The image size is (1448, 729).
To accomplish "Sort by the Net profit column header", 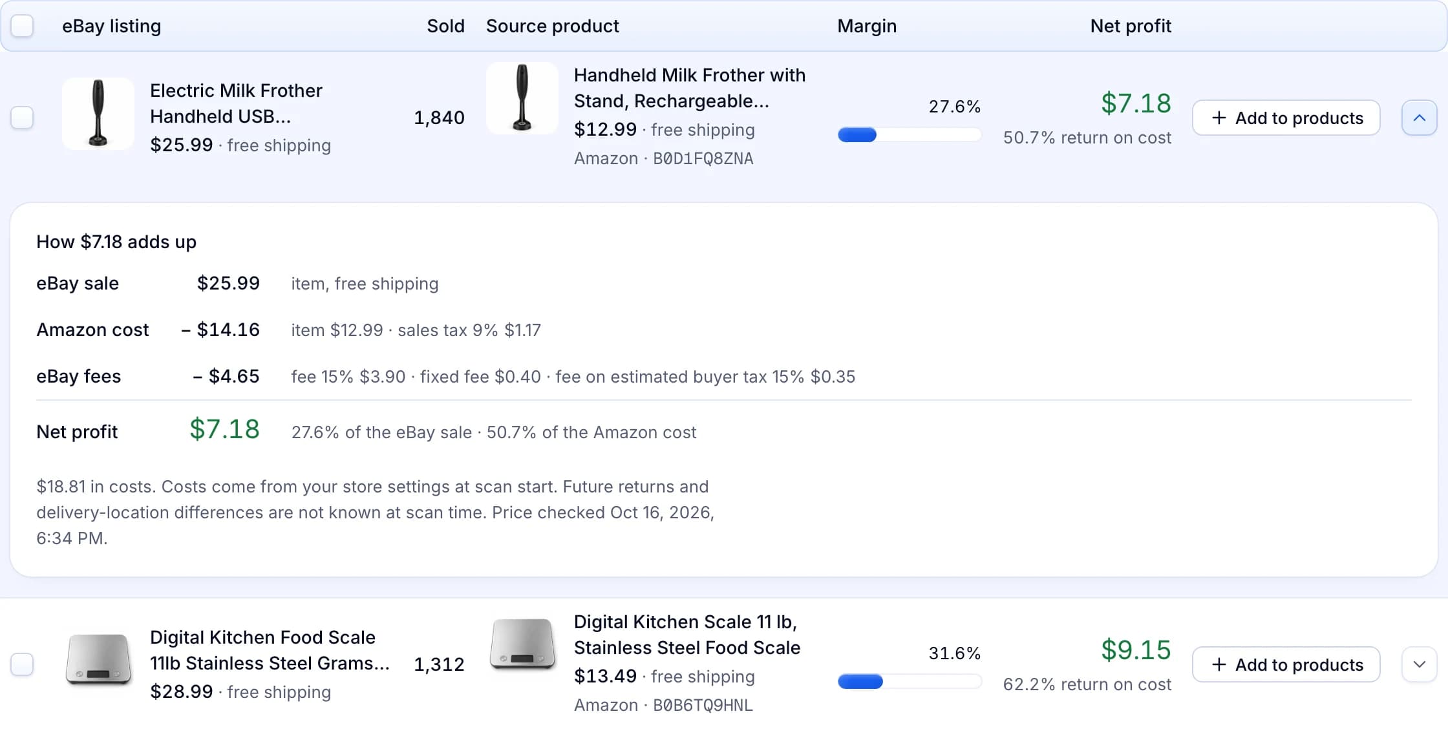I will [x=1131, y=26].
